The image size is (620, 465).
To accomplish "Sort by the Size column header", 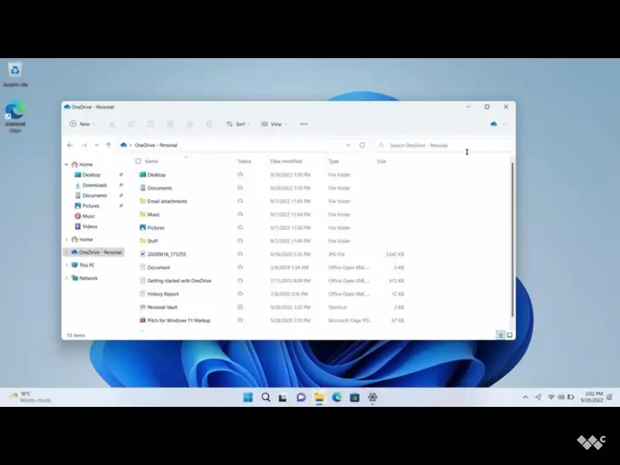I will pyautogui.click(x=381, y=161).
